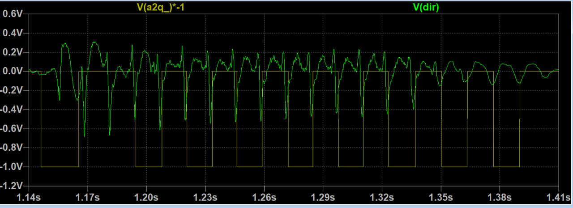Click the -1.0V vertical axis label
This screenshot has width=573, height=208.
click(12, 167)
